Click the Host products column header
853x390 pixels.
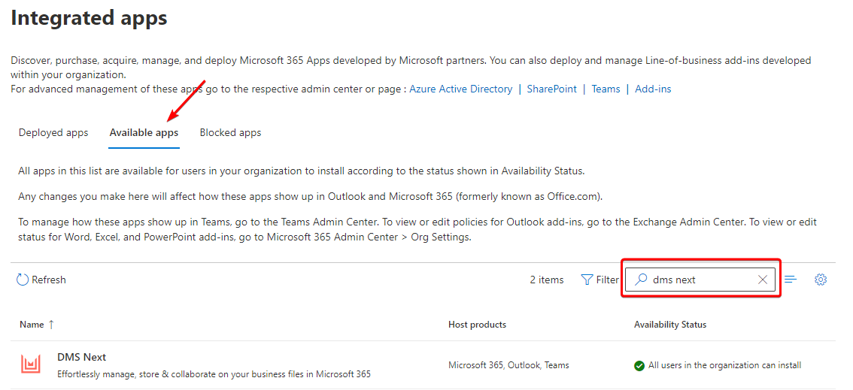coord(477,325)
